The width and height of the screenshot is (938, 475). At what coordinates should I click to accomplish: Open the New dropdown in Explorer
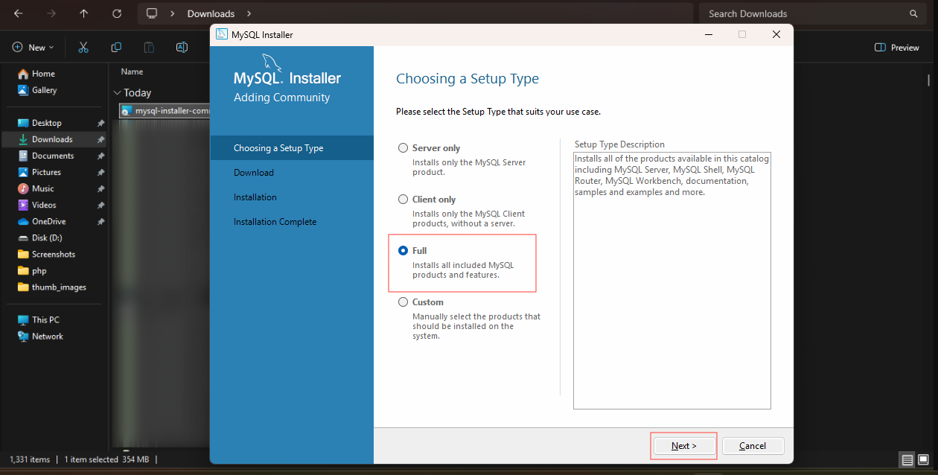click(33, 47)
